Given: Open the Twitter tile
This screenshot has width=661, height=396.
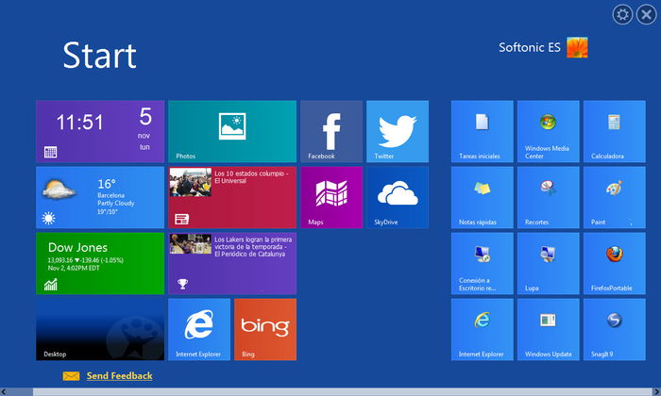Looking at the screenshot, I should [x=397, y=131].
